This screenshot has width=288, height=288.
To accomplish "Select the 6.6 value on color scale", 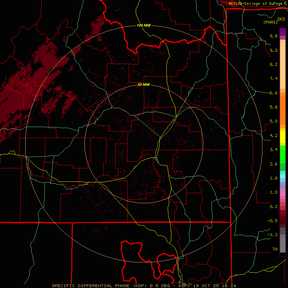I will coord(274,93).
